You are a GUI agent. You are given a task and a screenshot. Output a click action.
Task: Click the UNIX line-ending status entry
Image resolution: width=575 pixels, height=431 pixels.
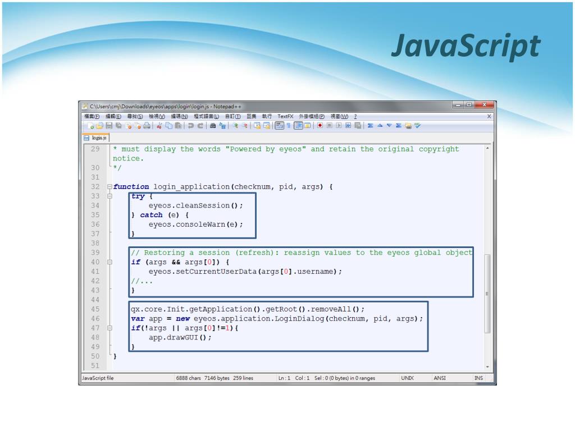(x=407, y=378)
